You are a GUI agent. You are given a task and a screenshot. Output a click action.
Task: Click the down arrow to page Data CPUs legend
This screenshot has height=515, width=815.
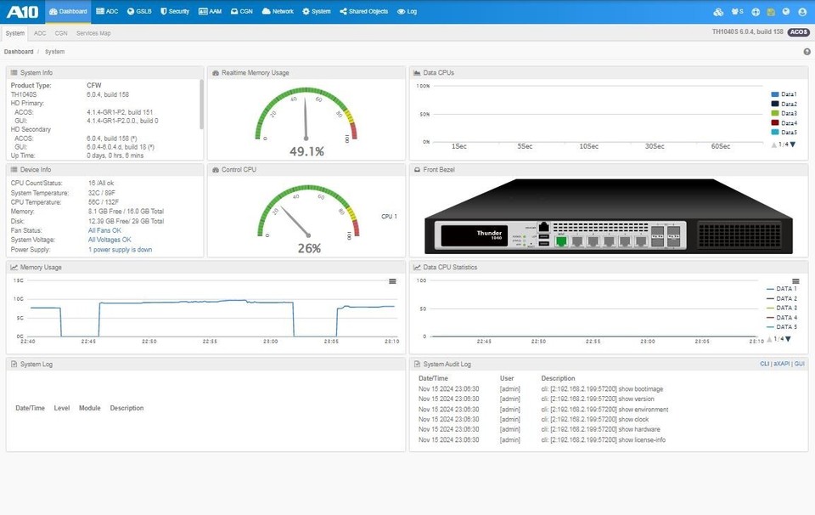(792, 144)
